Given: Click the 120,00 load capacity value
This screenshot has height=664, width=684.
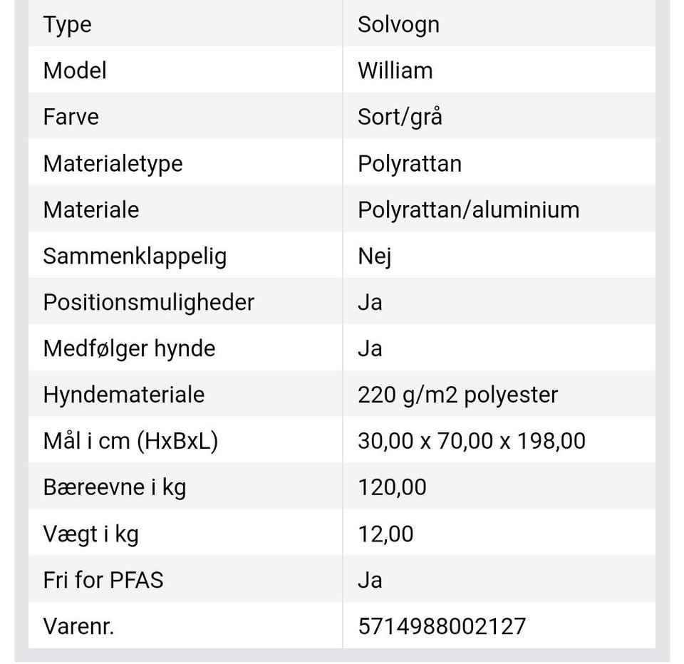Looking at the screenshot, I should [x=392, y=487].
